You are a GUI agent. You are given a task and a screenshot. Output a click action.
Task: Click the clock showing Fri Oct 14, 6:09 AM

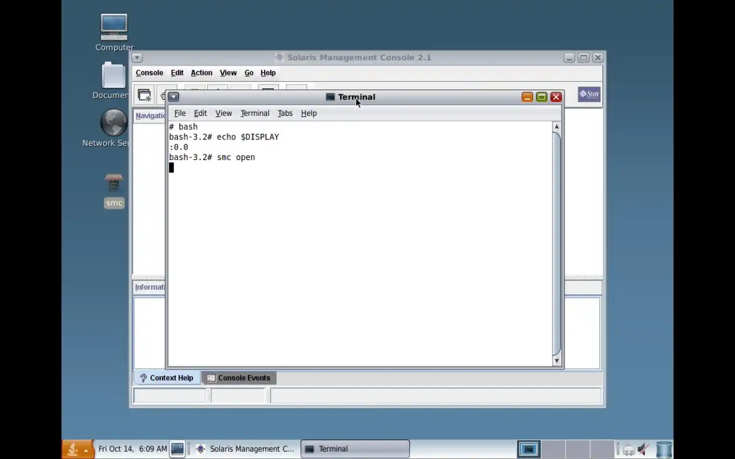pos(133,449)
